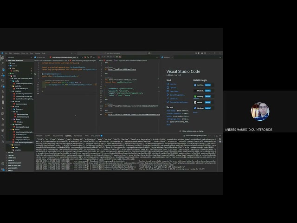Toggle the bottom panel layout icon
Screen dimensions: 297x223
click(202, 53)
